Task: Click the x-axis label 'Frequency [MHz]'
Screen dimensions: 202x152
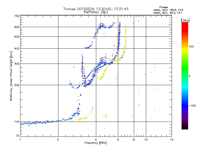Action: pos(96,143)
